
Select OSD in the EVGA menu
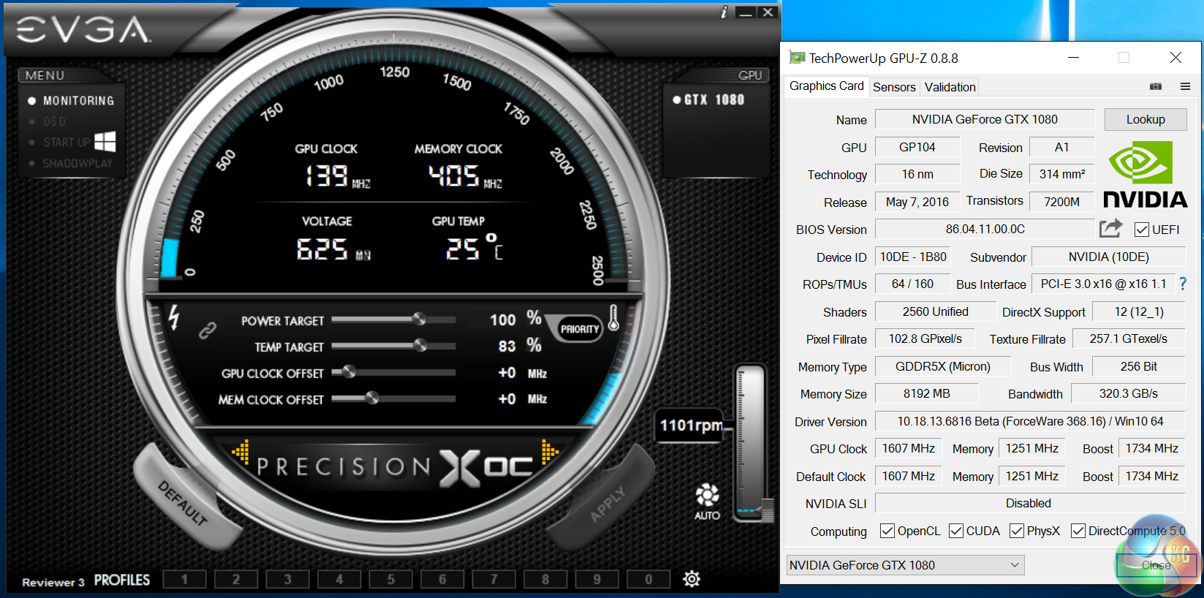[x=54, y=121]
